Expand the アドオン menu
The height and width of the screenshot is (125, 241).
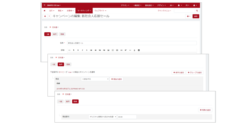coord(125,5)
